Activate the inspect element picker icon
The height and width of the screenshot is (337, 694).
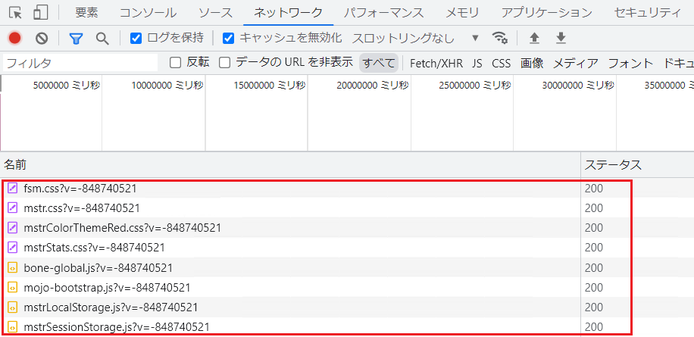tap(16, 12)
